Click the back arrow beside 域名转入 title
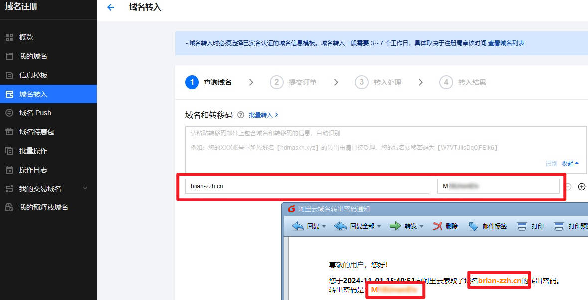 point(111,7)
